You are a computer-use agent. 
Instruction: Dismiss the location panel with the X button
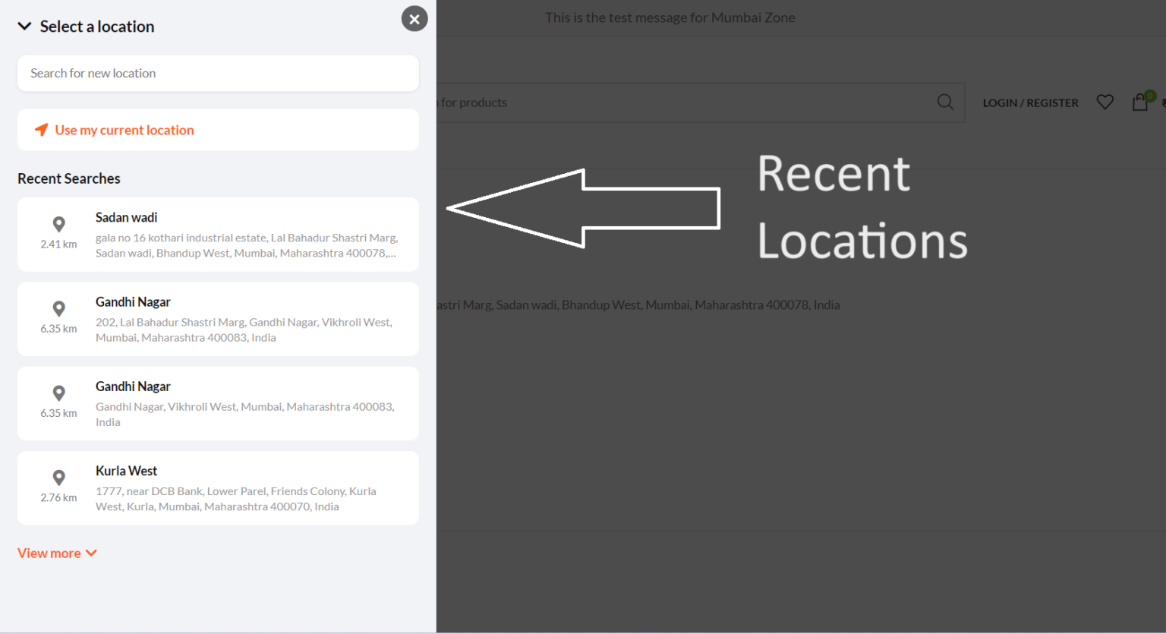[414, 18]
